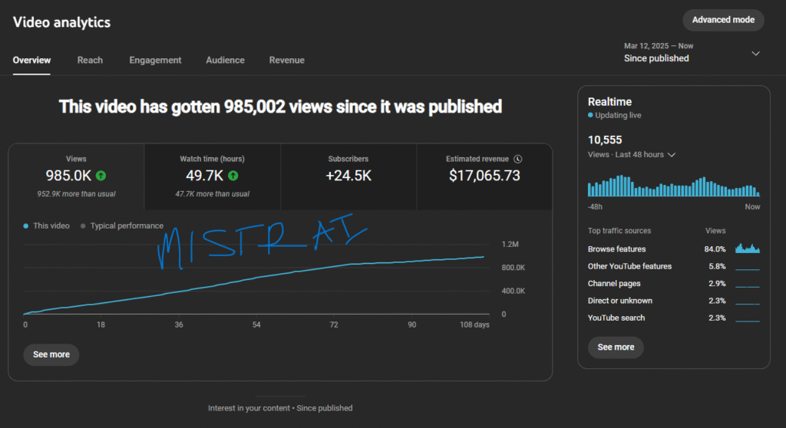The width and height of the screenshot is (786, 428).
Task: Open Advanced mode
Action: tap(723, 20)
